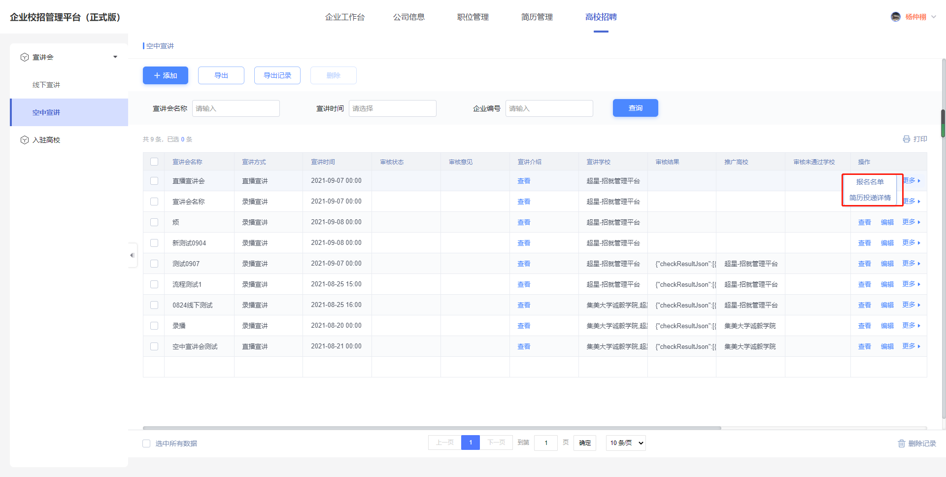Enable the 选中所有数据 checkbox
This screenshot has width=946, height=477.
pyautogui.click(x=146, y=443)
